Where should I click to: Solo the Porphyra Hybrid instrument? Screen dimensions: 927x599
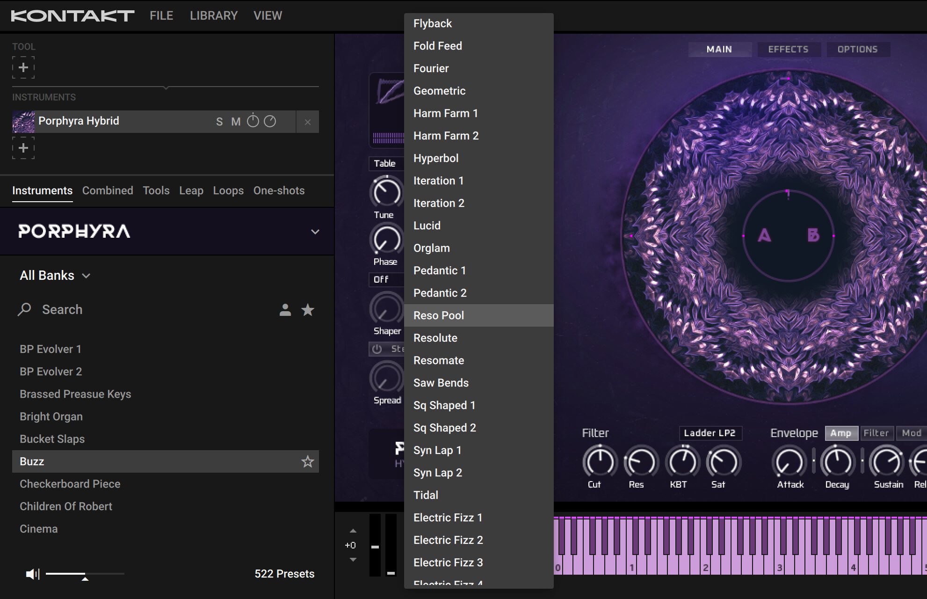click(219, 122)
